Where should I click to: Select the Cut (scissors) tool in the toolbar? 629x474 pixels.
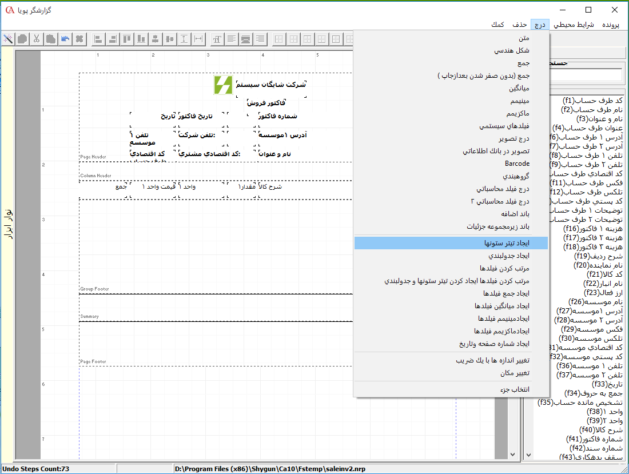pyautogui.click(x=36, y=39)
